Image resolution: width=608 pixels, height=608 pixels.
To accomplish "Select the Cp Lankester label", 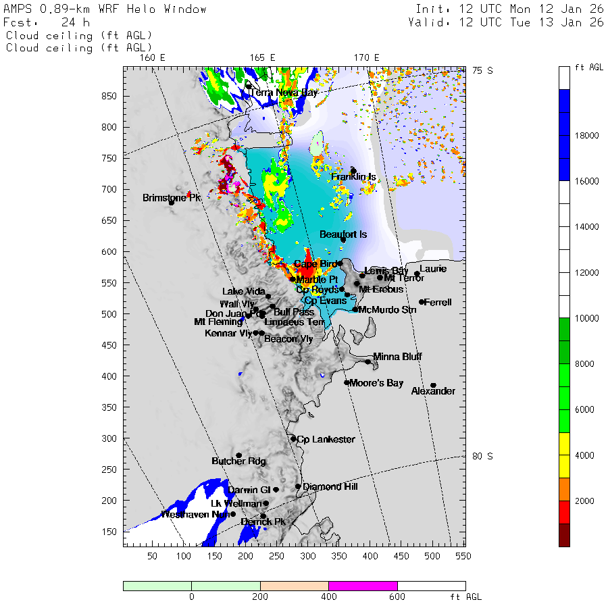I will pos(326,439).
